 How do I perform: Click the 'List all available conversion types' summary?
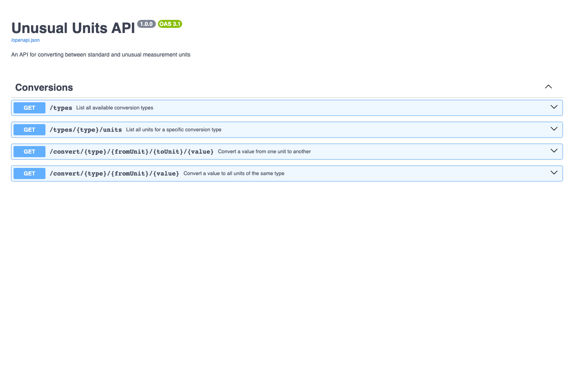[114, 107]
